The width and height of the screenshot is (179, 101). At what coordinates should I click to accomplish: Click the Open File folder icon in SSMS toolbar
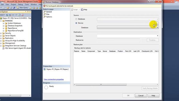click(x=8, y=8)
